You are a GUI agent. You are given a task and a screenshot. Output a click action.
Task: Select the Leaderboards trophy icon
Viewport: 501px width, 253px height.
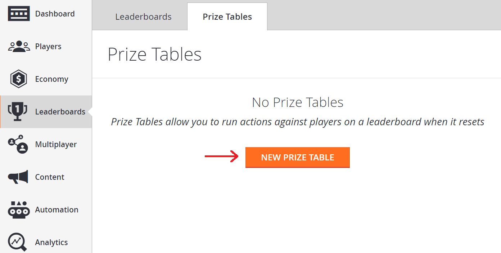[18, 112]
